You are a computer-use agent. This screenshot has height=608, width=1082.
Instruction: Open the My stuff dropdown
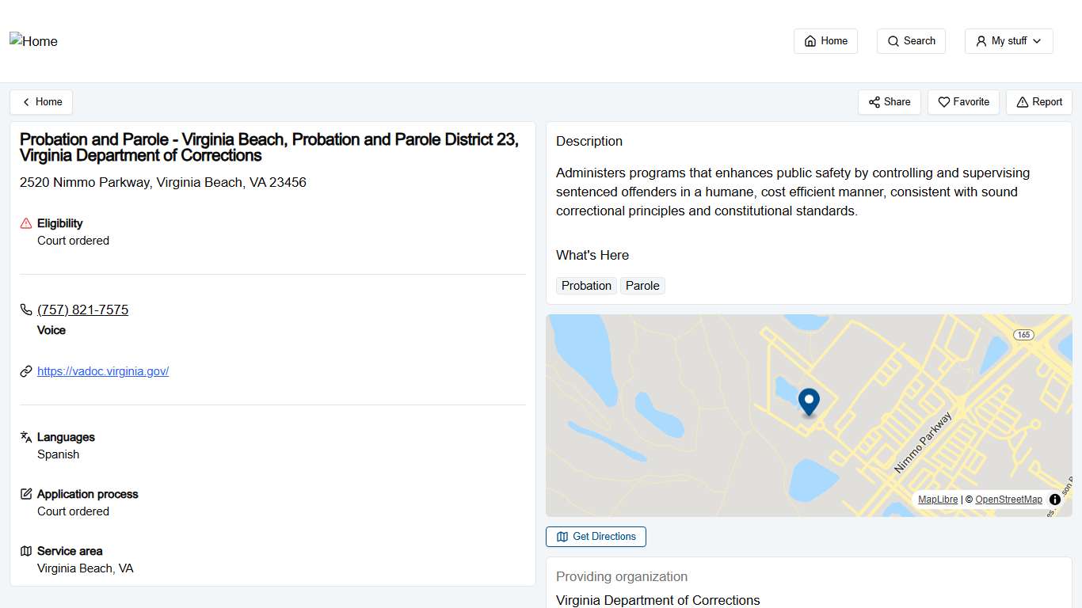point(1008,40)
